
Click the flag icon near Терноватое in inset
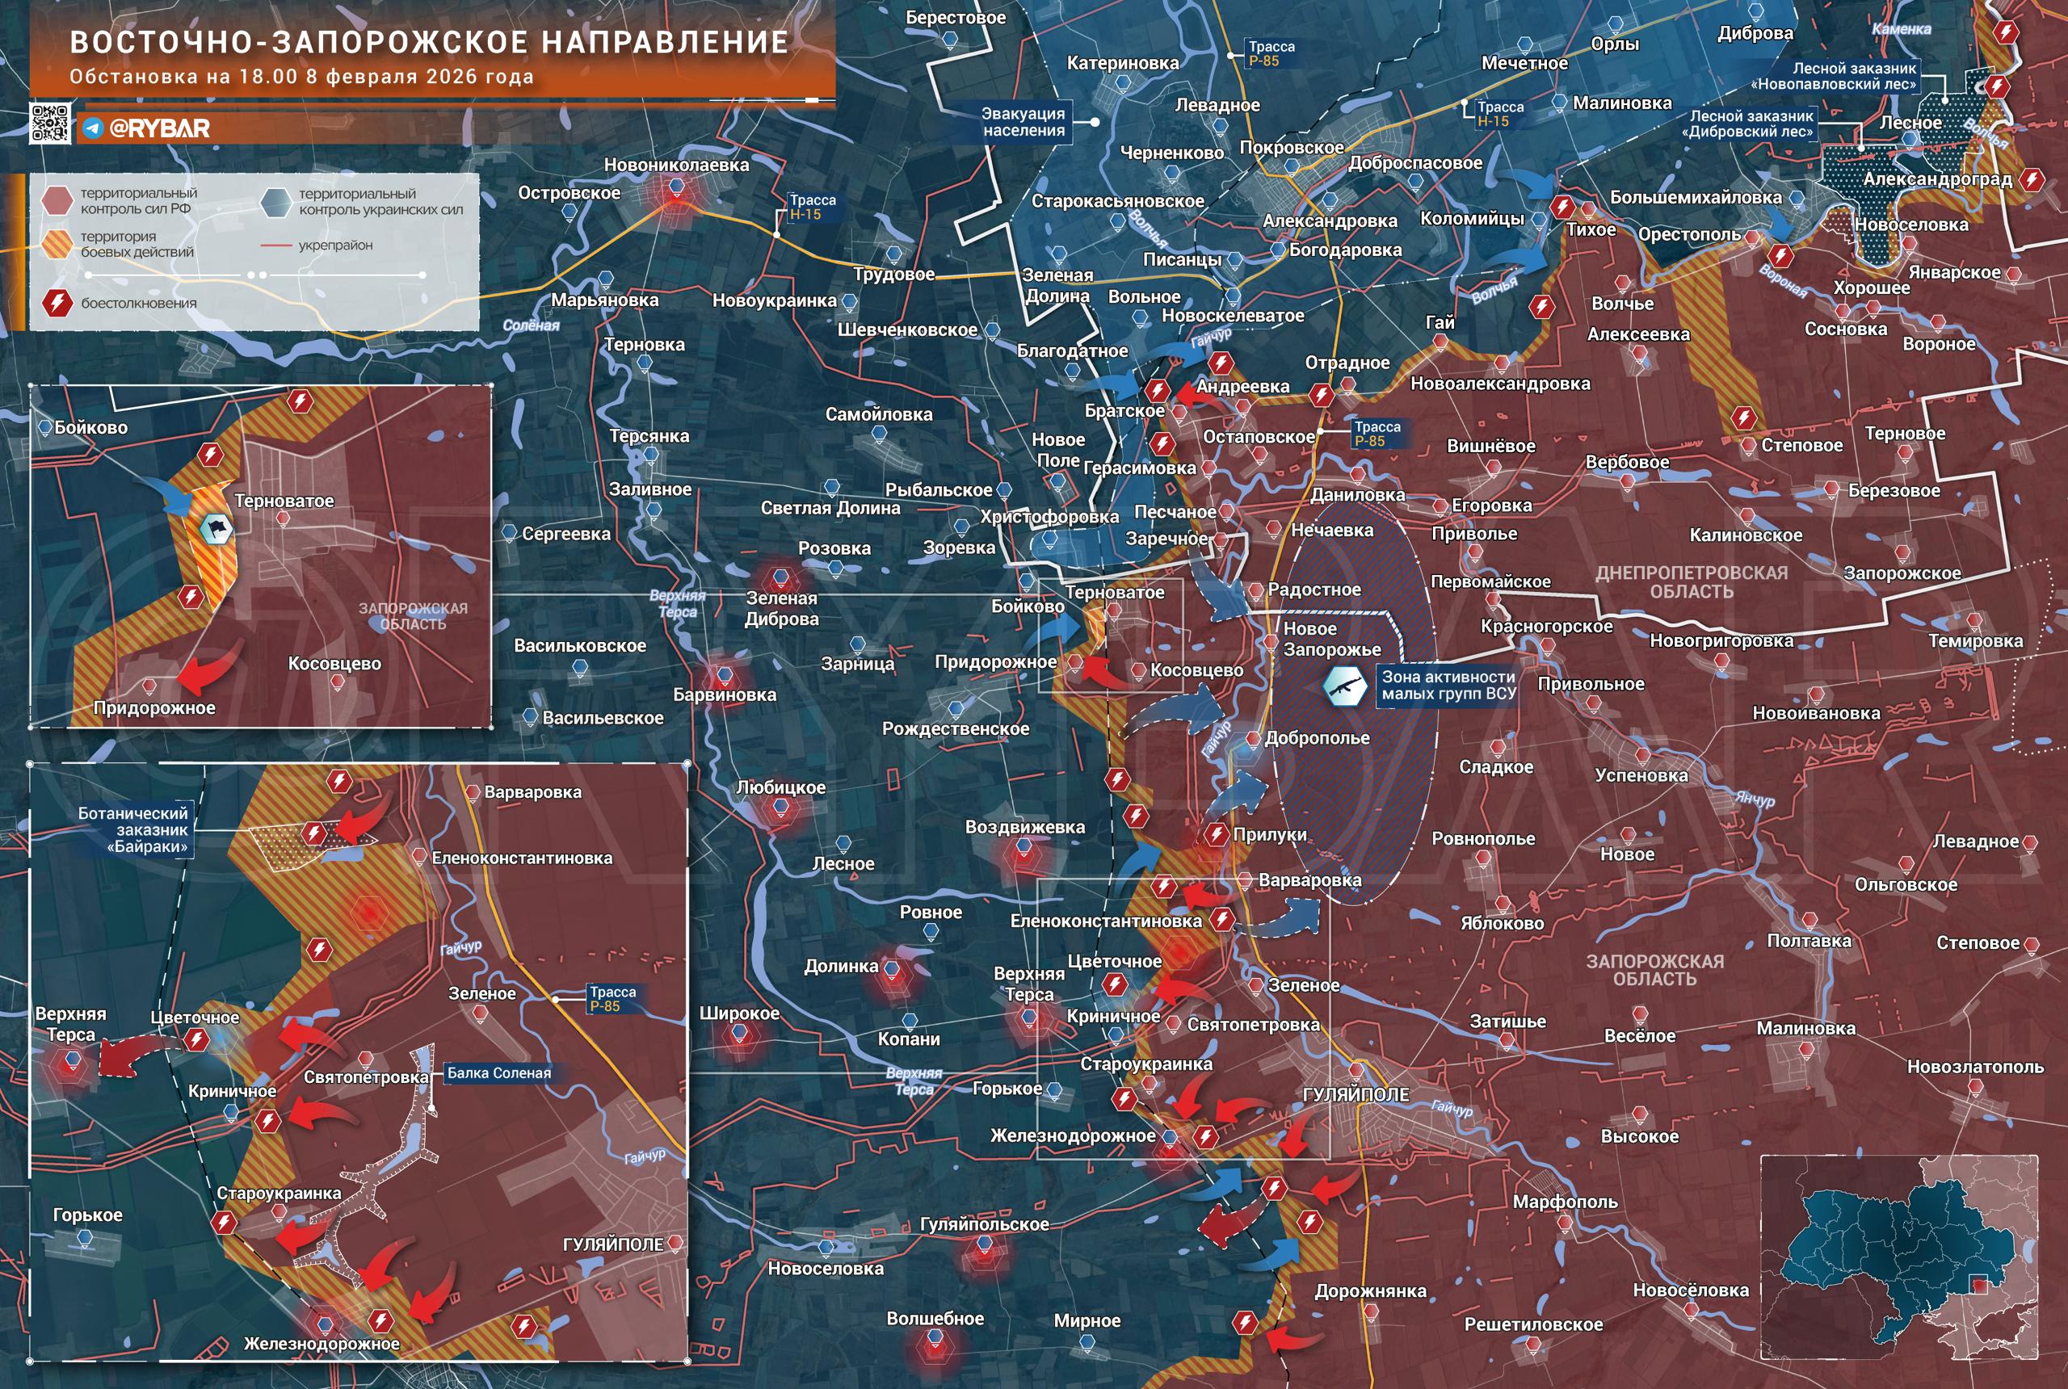tap(216, 530)
